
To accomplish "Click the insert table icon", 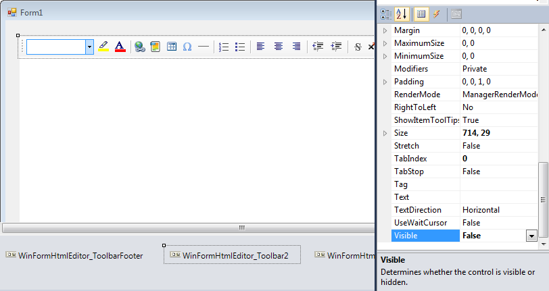I will pyautogui.click(x=172, y=47).
